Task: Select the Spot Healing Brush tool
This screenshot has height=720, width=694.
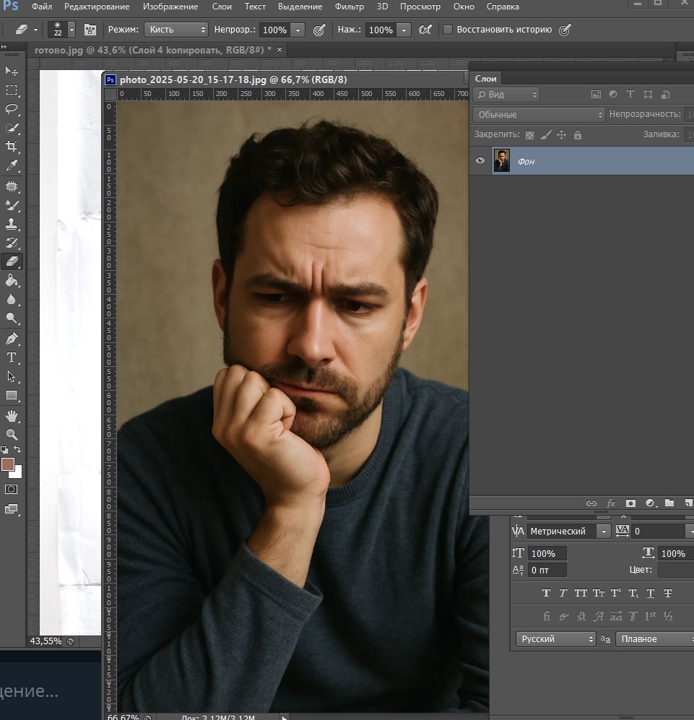Action: [x=12, y=186]
